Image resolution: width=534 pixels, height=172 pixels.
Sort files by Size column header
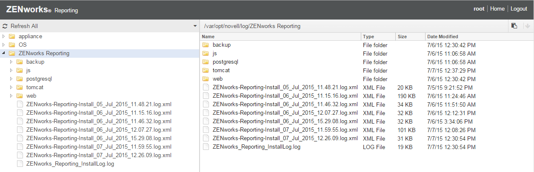click(x=402, y=37)
